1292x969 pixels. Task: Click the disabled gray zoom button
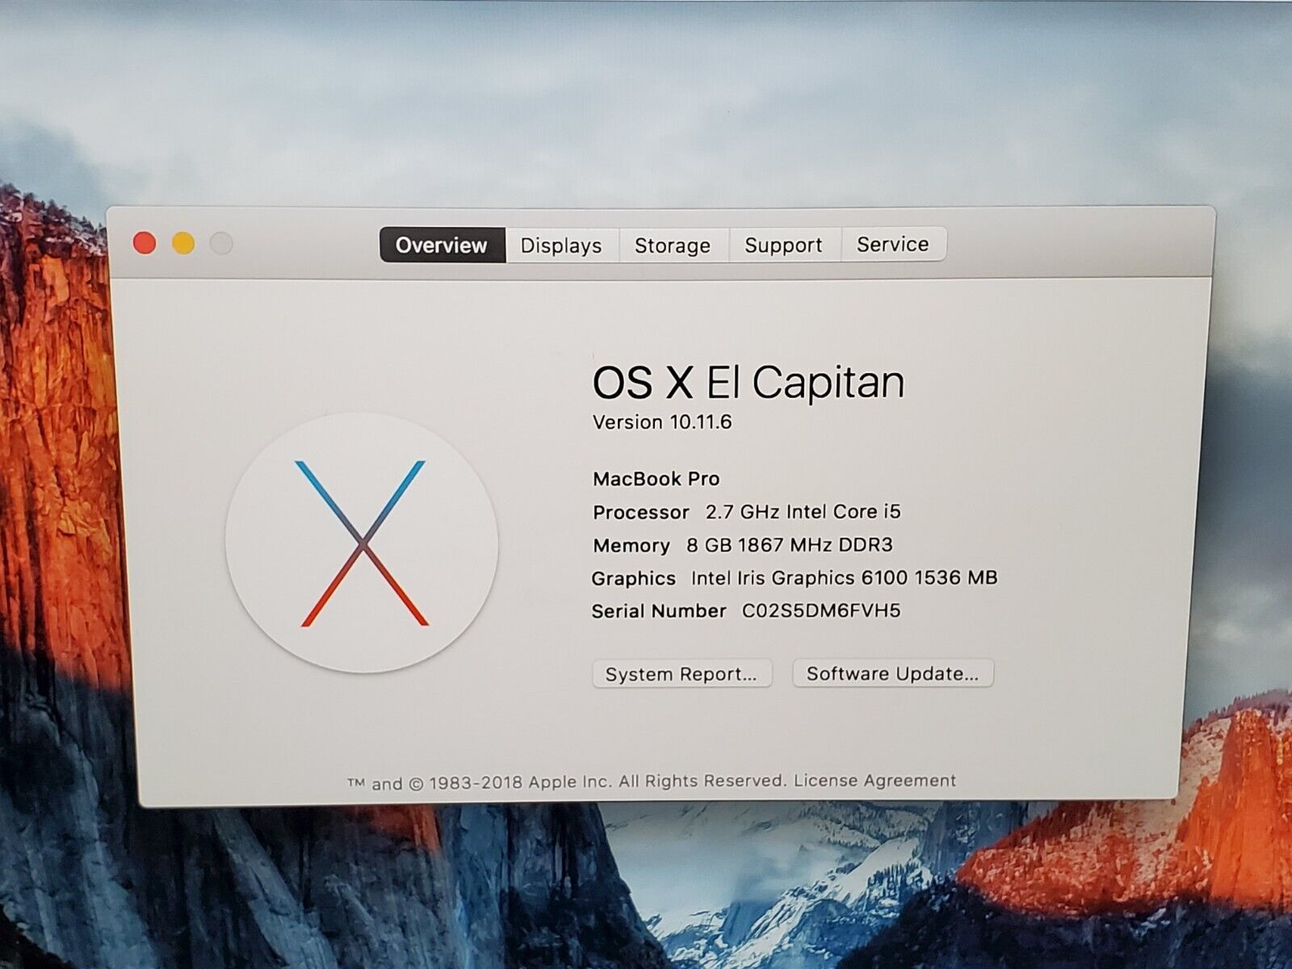pyautogui.click(x=221, y=243)
